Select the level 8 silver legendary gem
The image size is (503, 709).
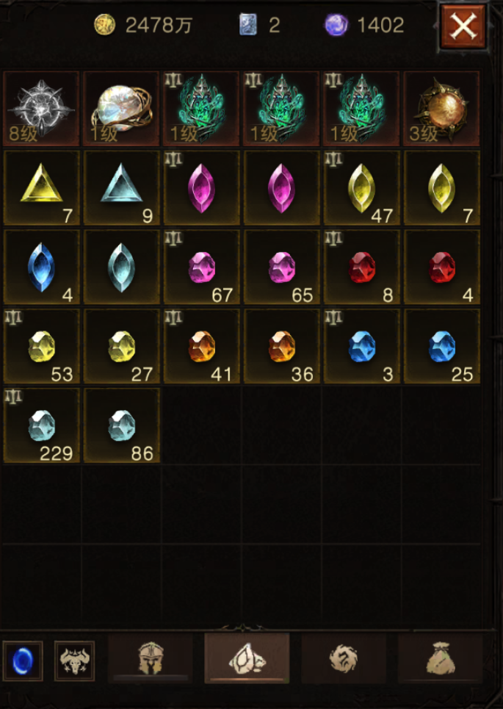click(41, 109)
